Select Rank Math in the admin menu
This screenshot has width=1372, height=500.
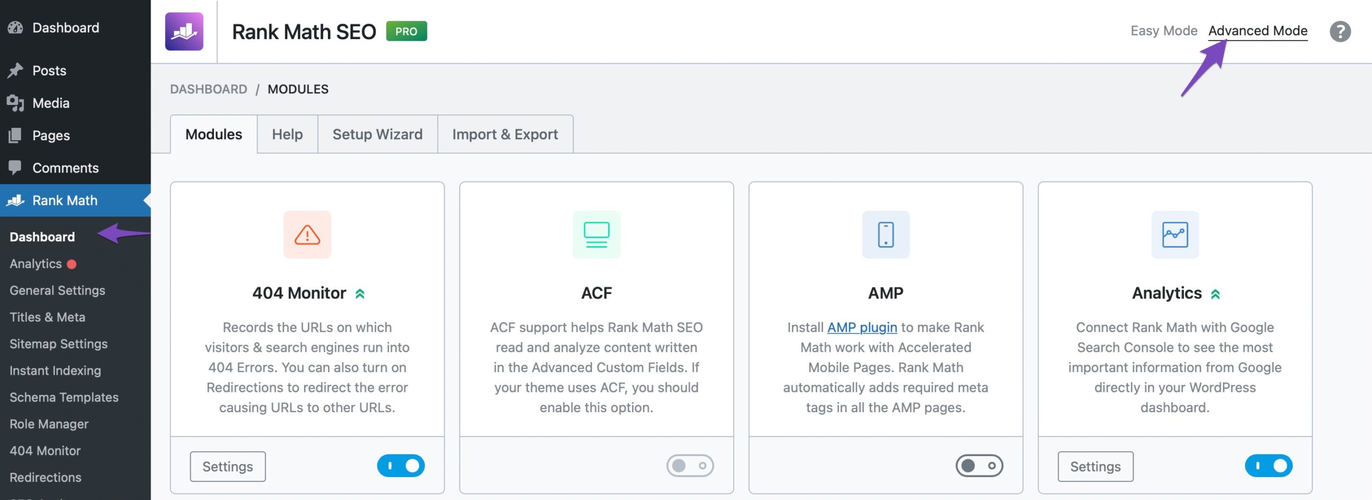click(x=75, y=200)
